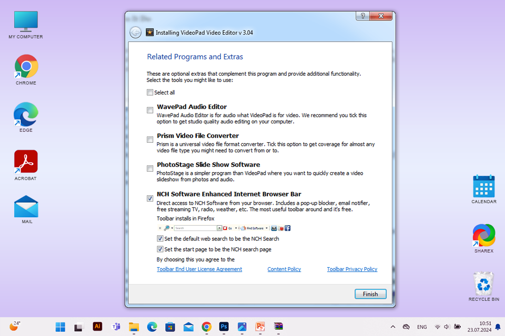The width and height of the screenshot is (505, 336).
Task: Switch to PowerPoint in the taskbar
Action: coord(260,327)
